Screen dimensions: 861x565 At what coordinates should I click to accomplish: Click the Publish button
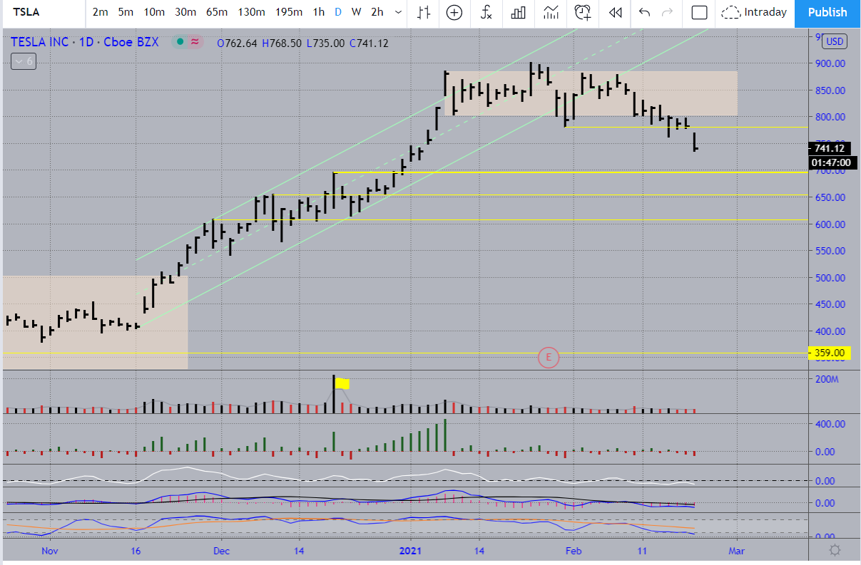click(827, 12)
